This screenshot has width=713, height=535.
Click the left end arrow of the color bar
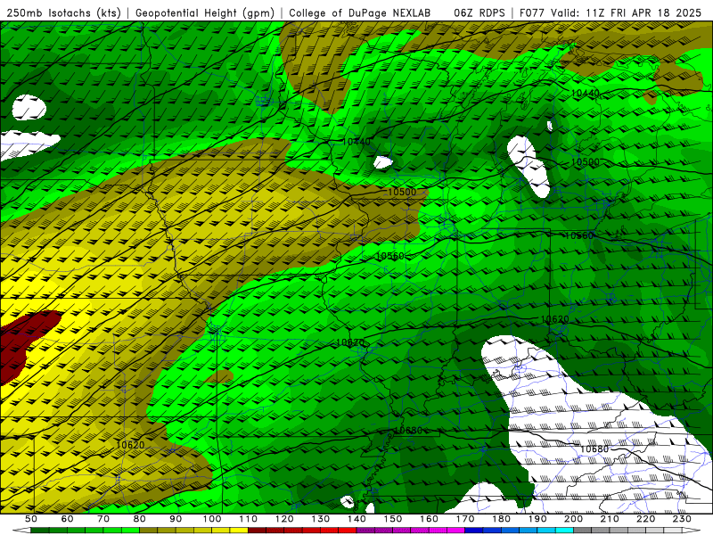[x=21, y=531]
